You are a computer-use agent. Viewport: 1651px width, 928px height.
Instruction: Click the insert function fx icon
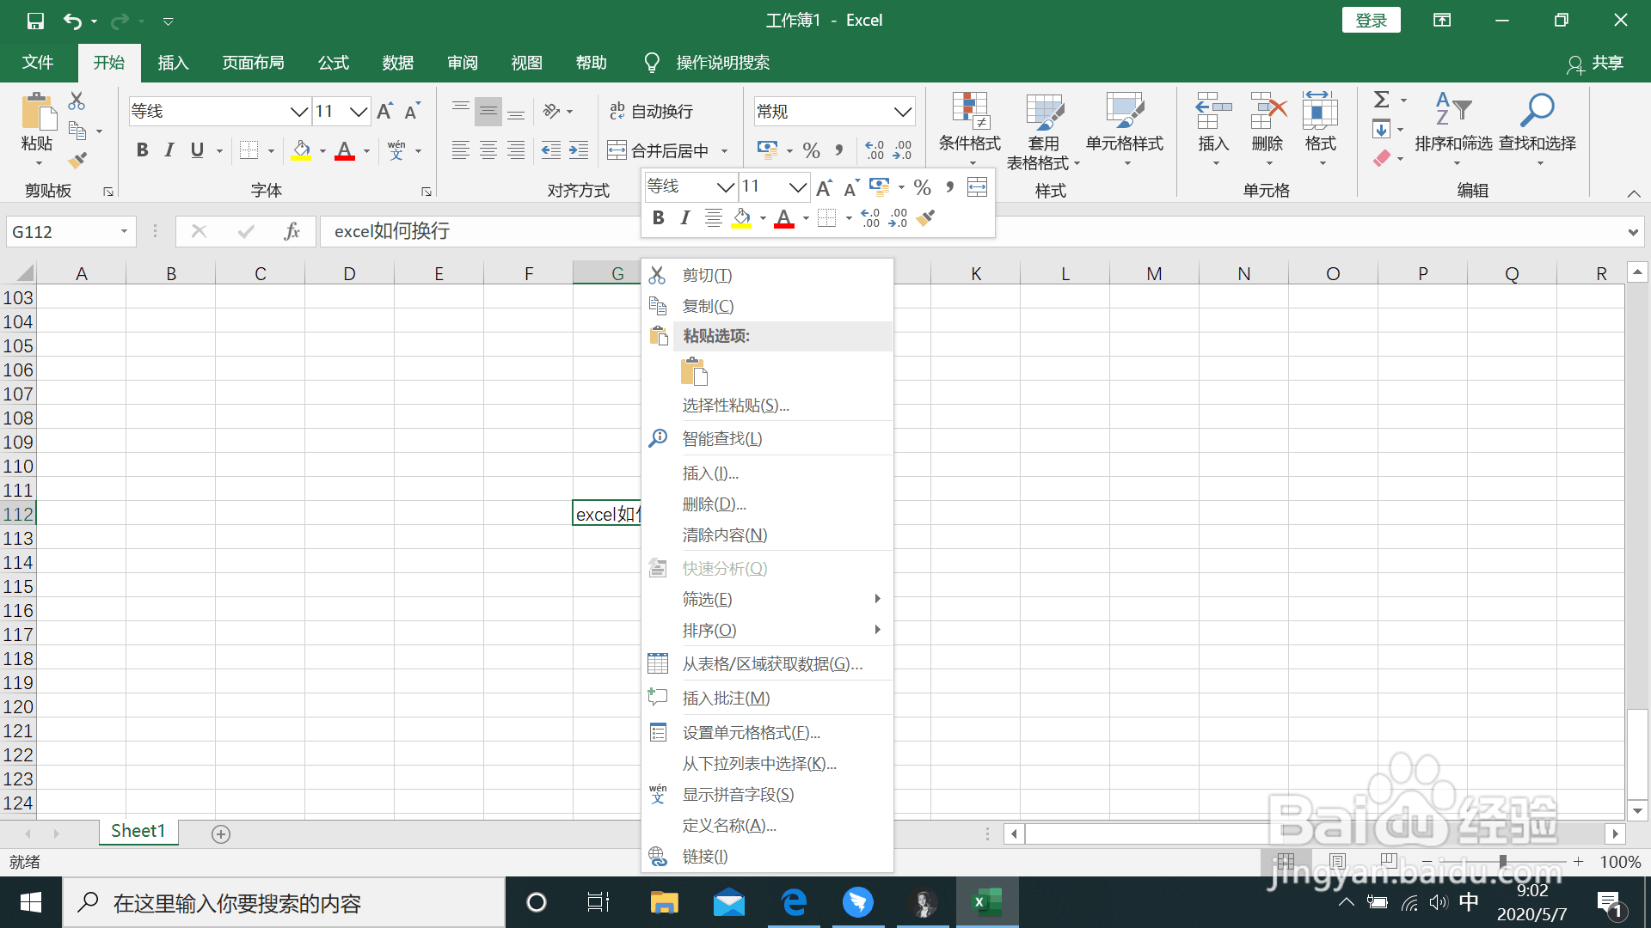(x=292, y=231)
